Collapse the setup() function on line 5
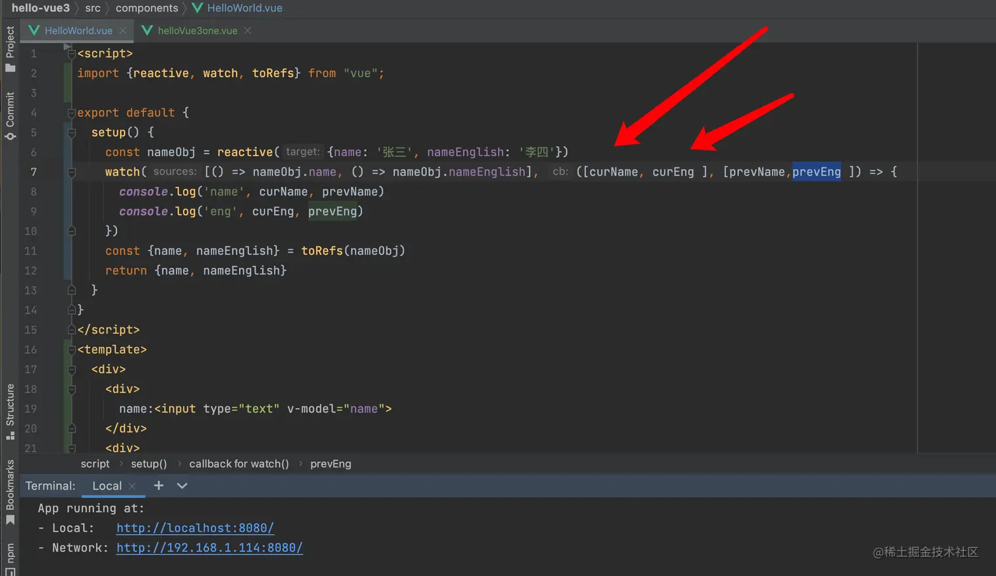996x576 pixels. click(x=72, y=133)
